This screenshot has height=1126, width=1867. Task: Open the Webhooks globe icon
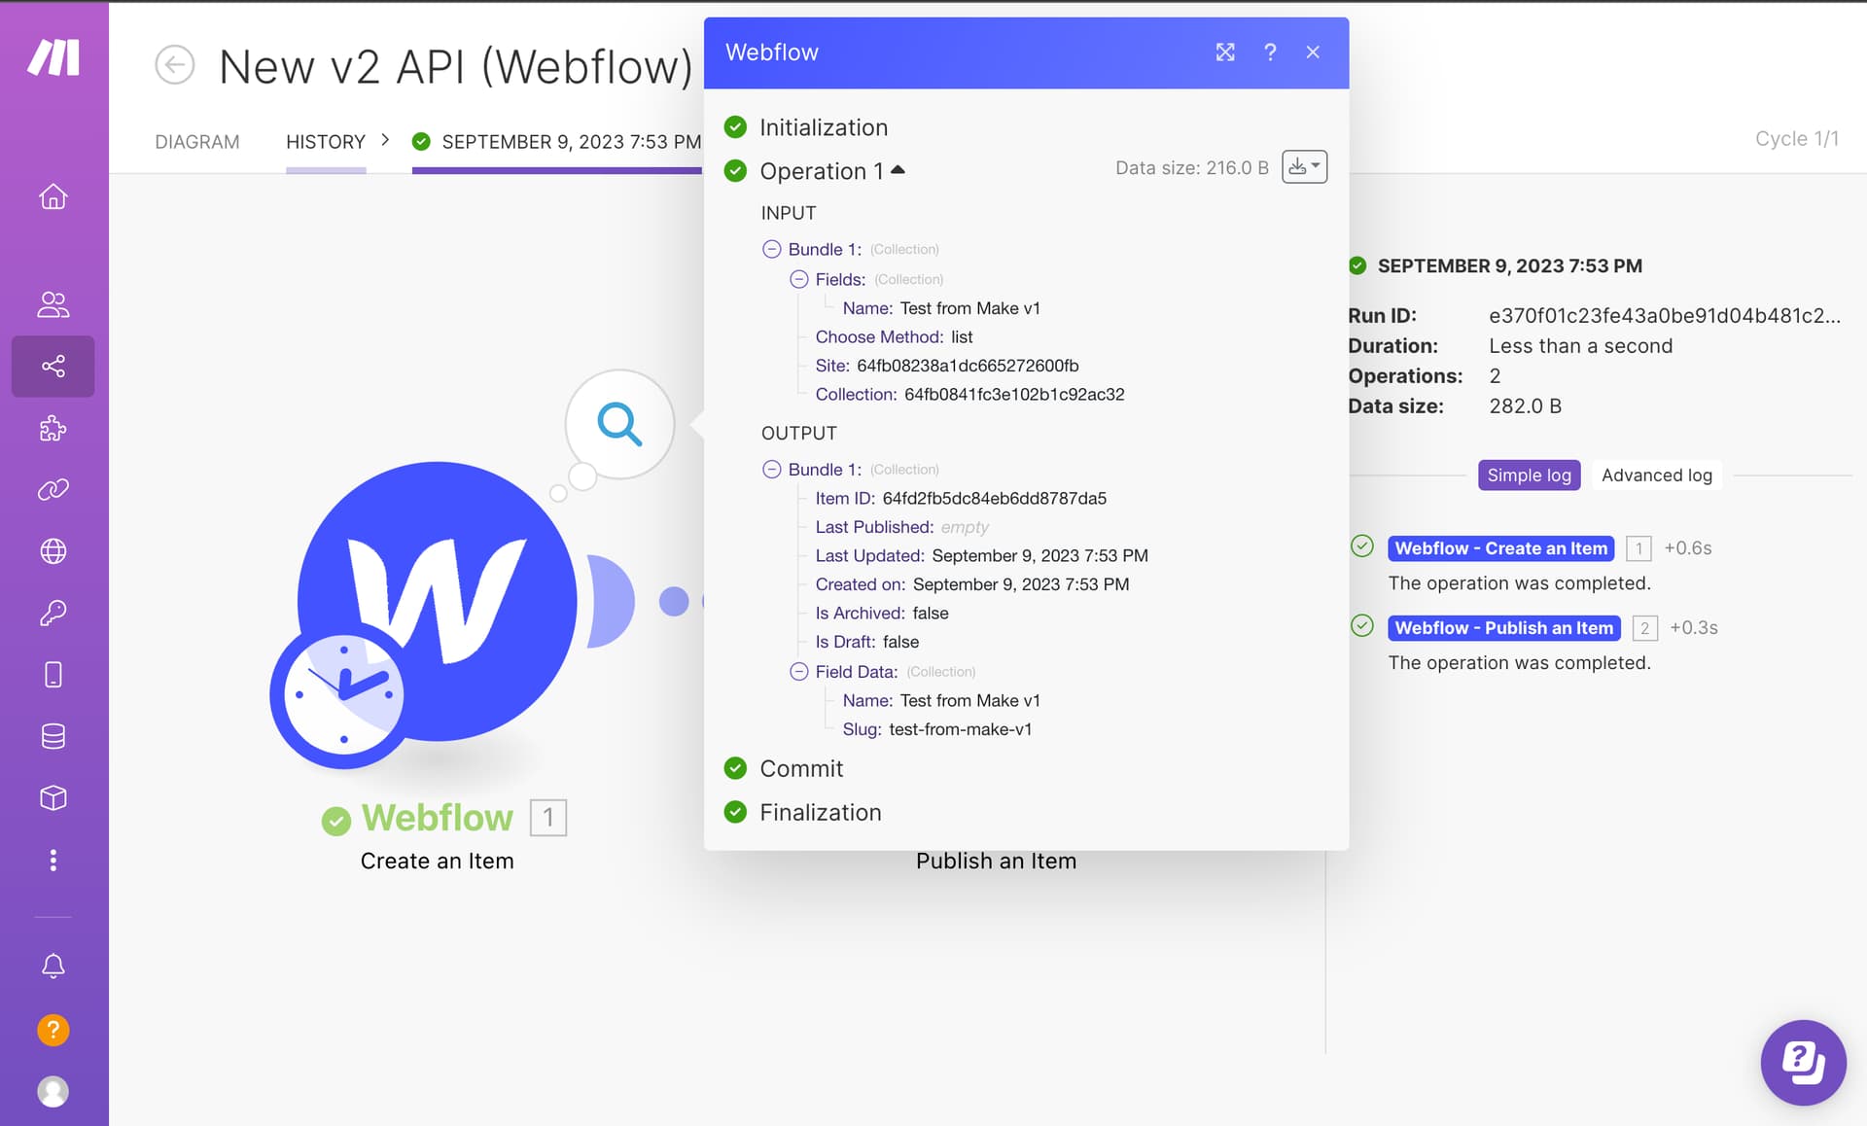[53, 551]
